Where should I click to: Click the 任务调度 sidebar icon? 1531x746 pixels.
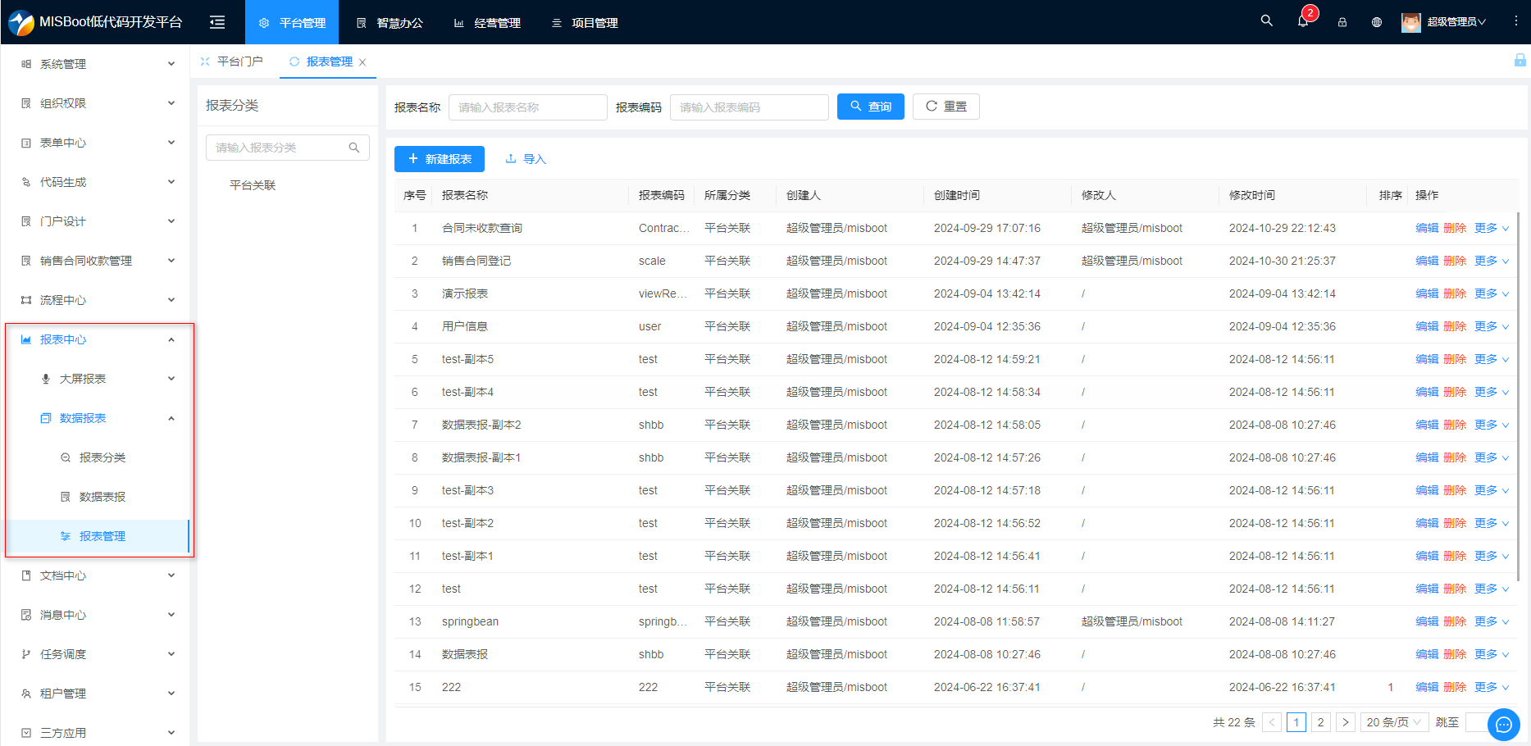click(26, 654)
